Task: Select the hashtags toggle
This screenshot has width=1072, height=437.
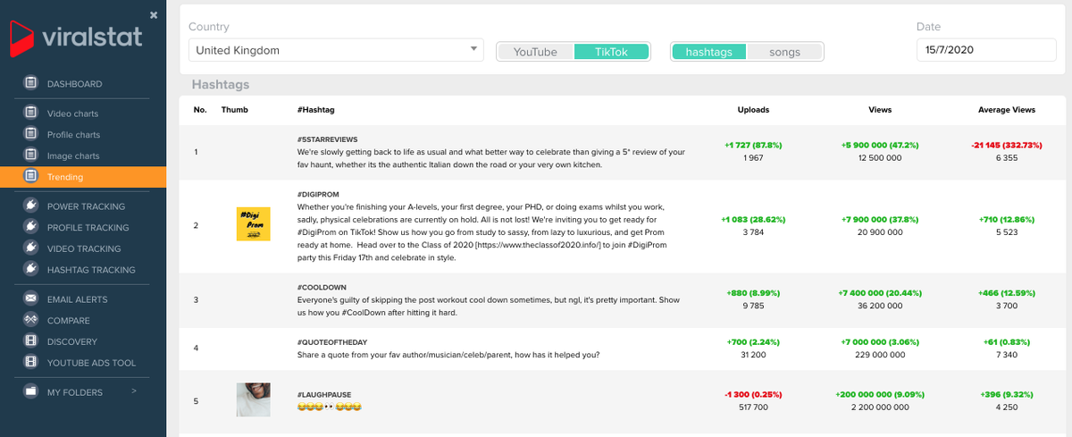Action: 708,52
